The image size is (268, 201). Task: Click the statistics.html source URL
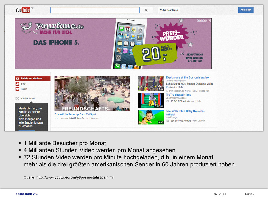75,177
